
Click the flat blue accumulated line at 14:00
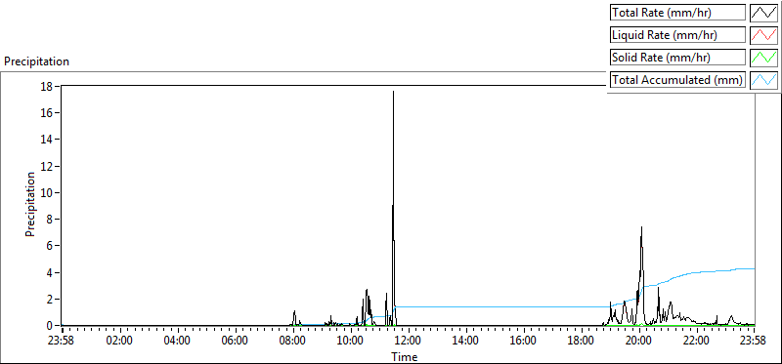click(x=466, y=306)
